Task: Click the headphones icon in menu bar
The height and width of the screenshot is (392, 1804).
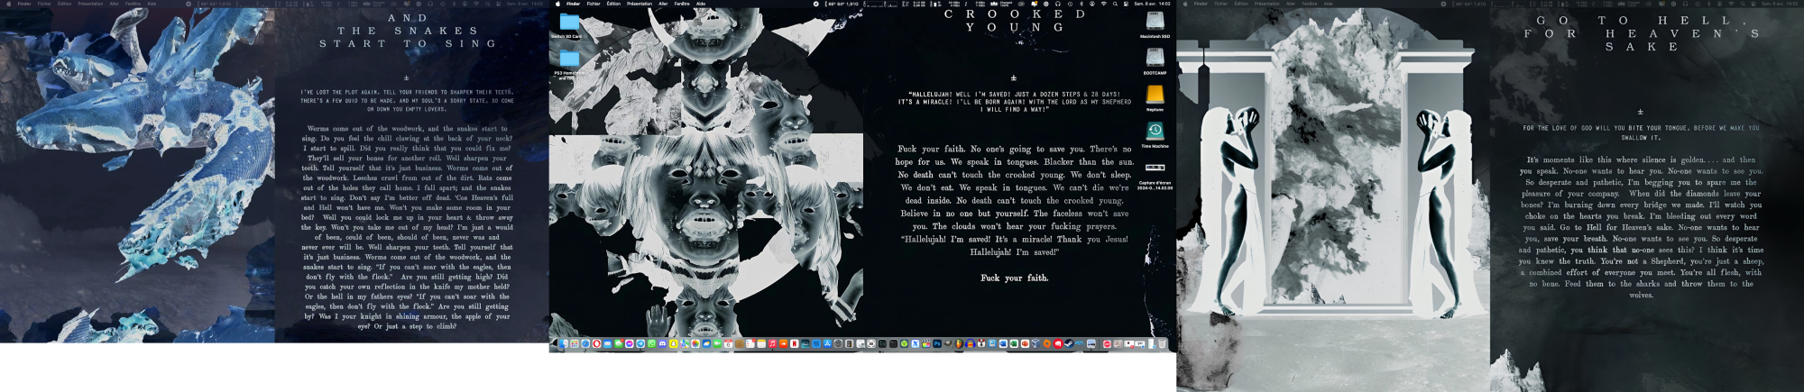Action: point(1058,4)
